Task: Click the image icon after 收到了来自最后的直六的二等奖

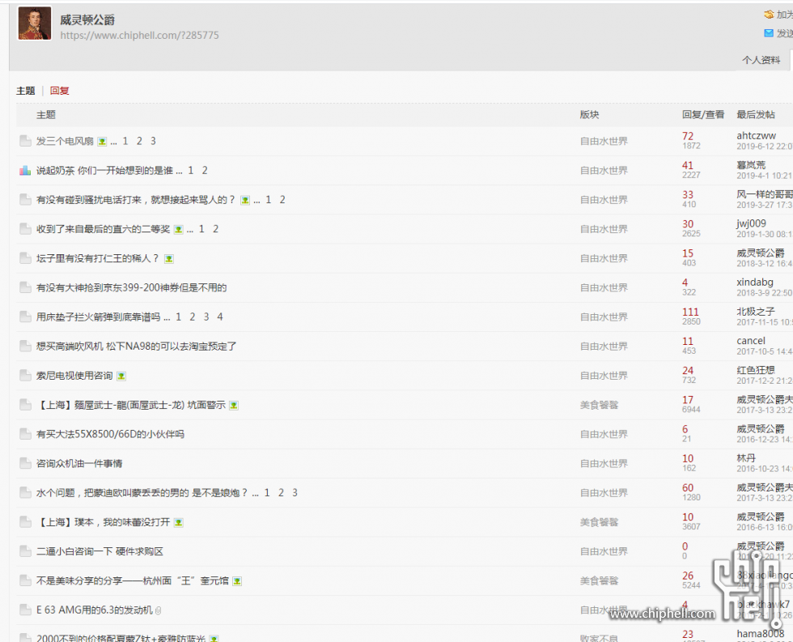Action: 179,230
